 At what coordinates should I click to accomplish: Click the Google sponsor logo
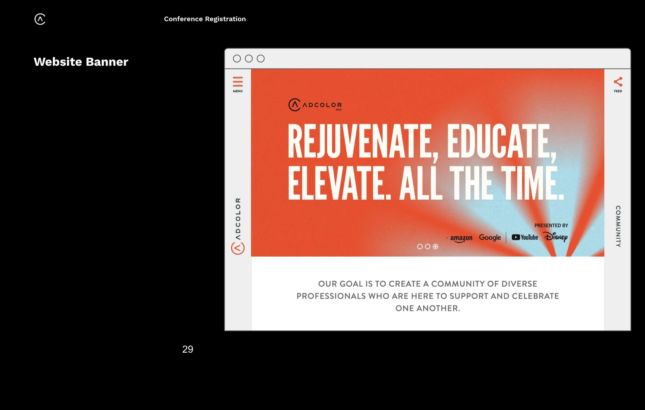point(490,237)
